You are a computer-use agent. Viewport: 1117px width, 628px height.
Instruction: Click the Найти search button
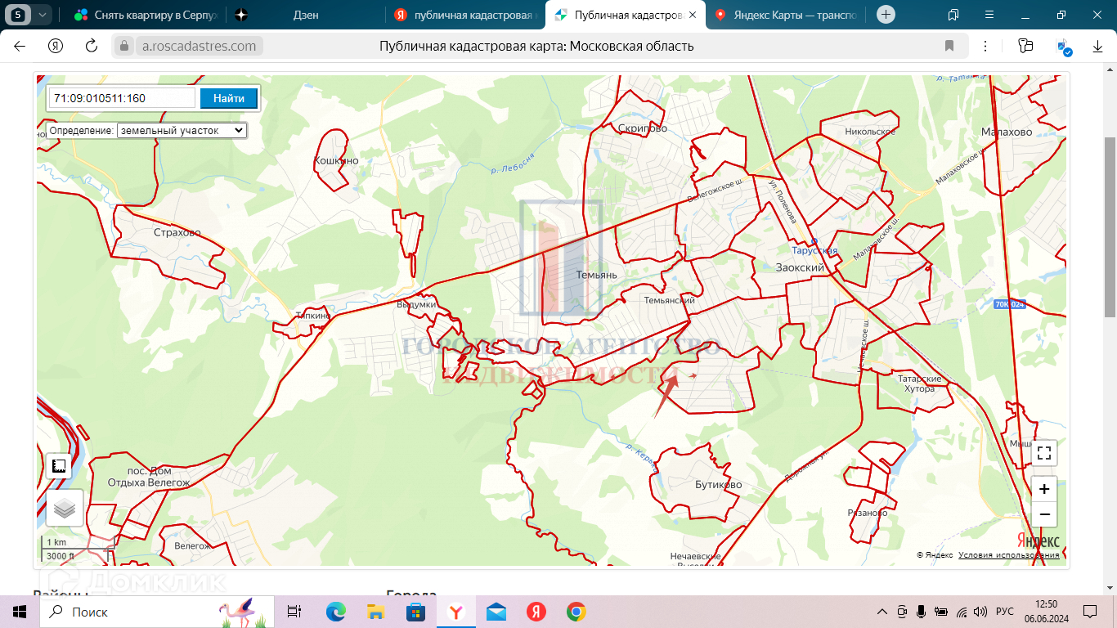click(x=229, y=98)
